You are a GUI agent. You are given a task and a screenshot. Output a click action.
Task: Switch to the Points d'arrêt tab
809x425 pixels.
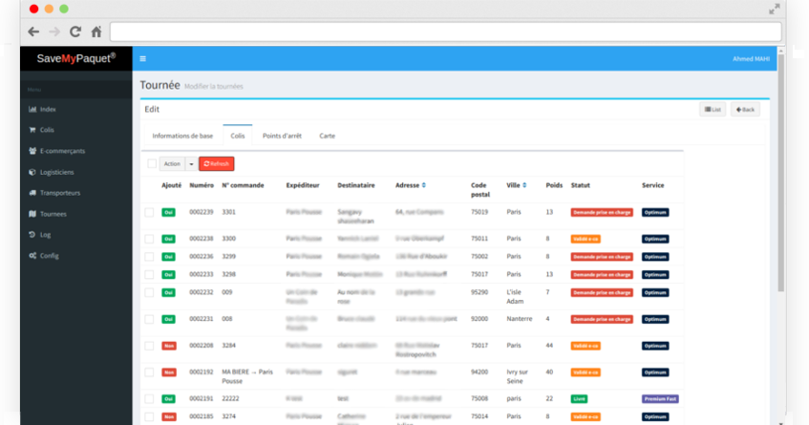(x=282, y=136)
